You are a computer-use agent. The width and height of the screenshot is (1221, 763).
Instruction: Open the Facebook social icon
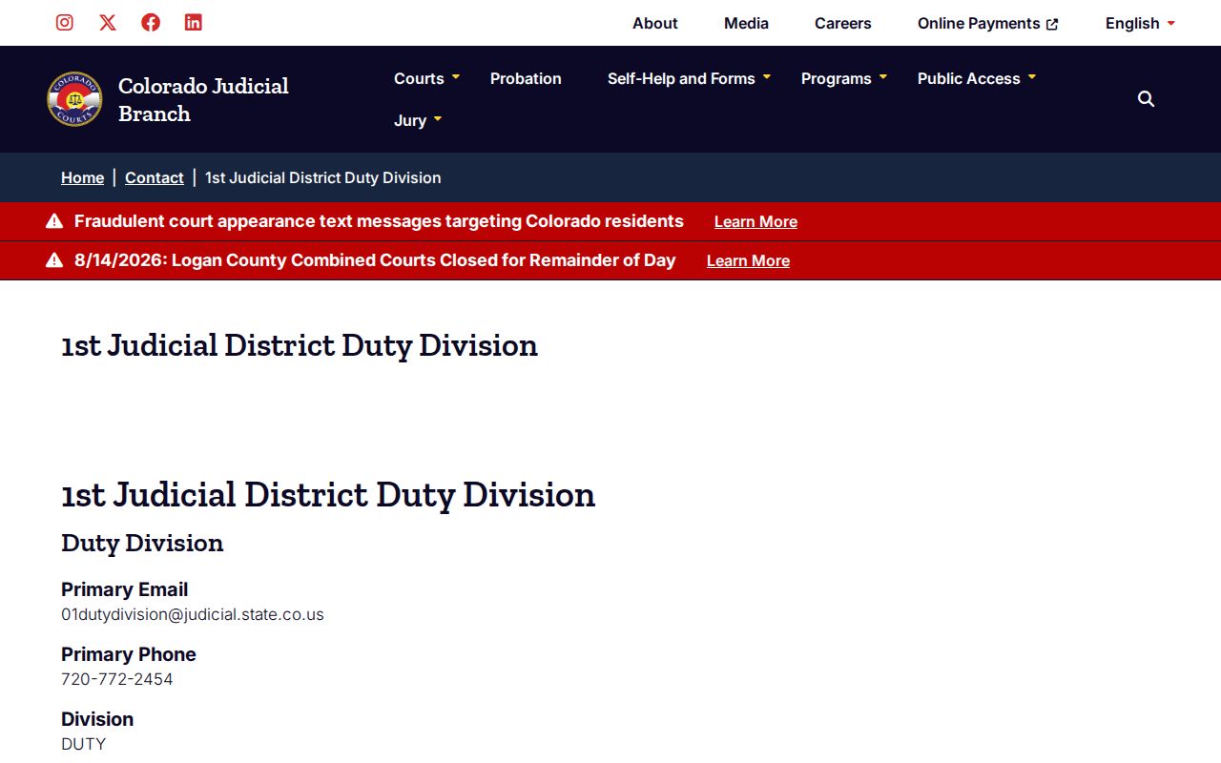pos(151,22)
